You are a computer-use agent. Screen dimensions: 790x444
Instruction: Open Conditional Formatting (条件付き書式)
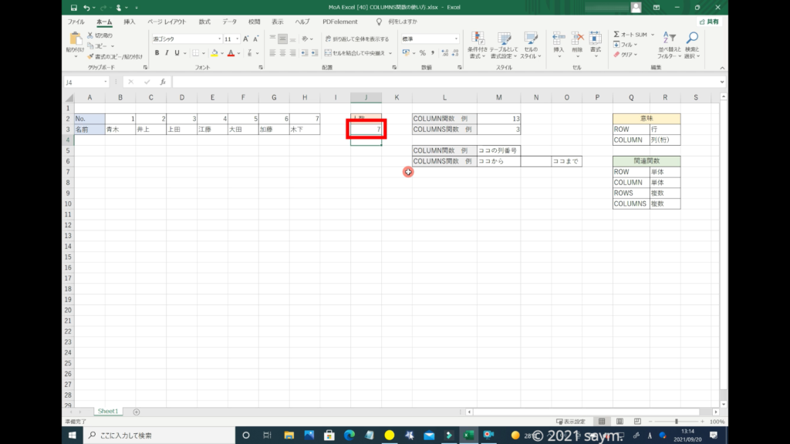pos(478,43)
